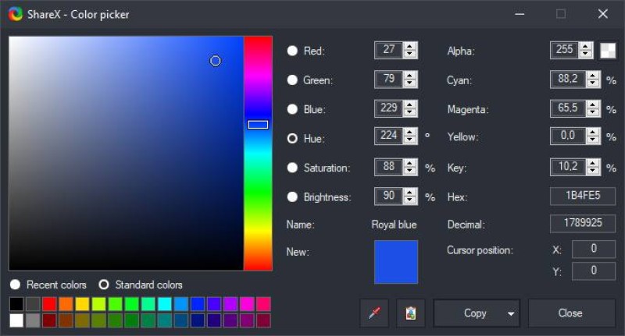The image size is (625, 336).
Task: Select the Saturation radio button
Action: tap(292, 168)
